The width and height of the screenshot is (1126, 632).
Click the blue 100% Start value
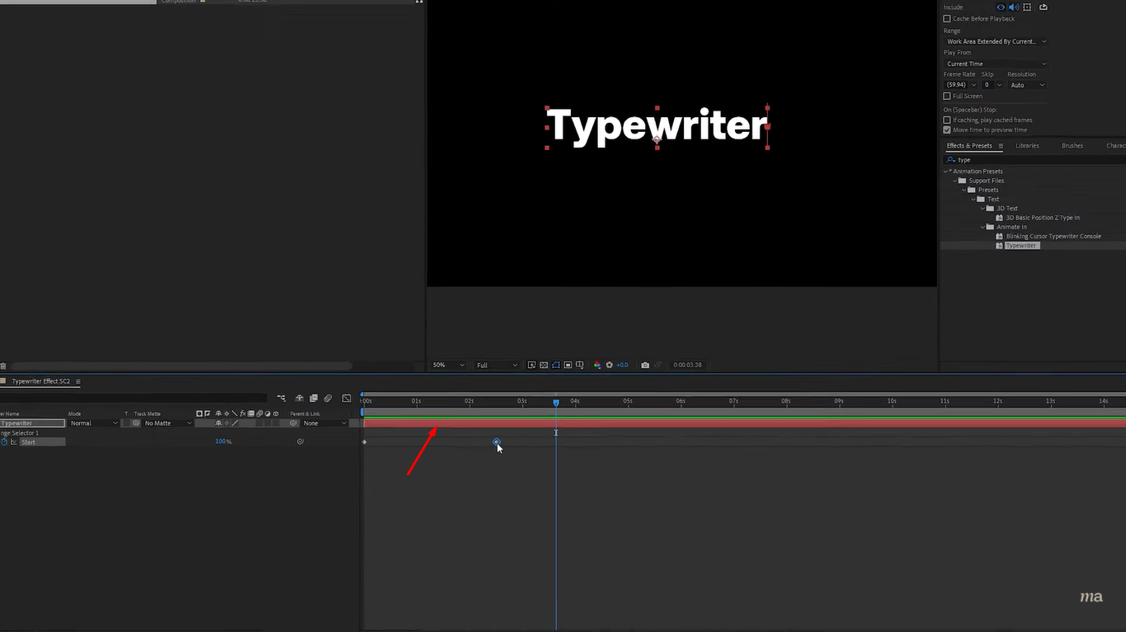click(223, 441)
